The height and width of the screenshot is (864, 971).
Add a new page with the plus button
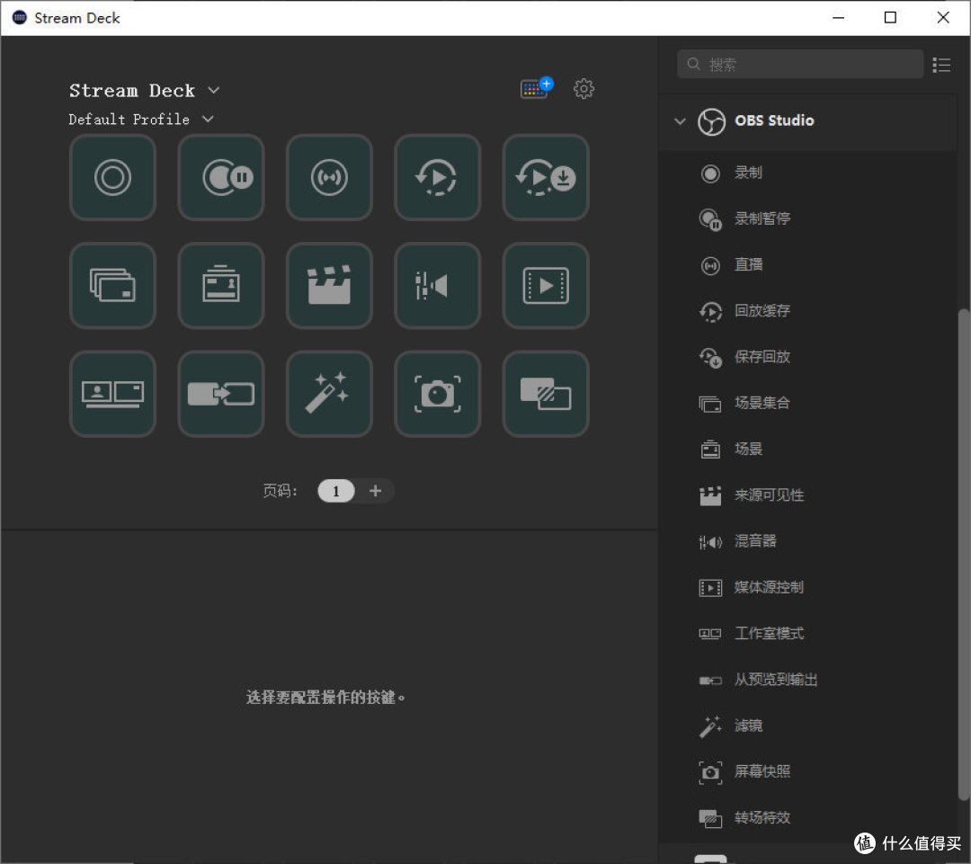375,491
